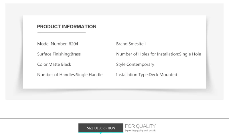
Task: Select the "Deck Mounted" value
Action: 163,75
